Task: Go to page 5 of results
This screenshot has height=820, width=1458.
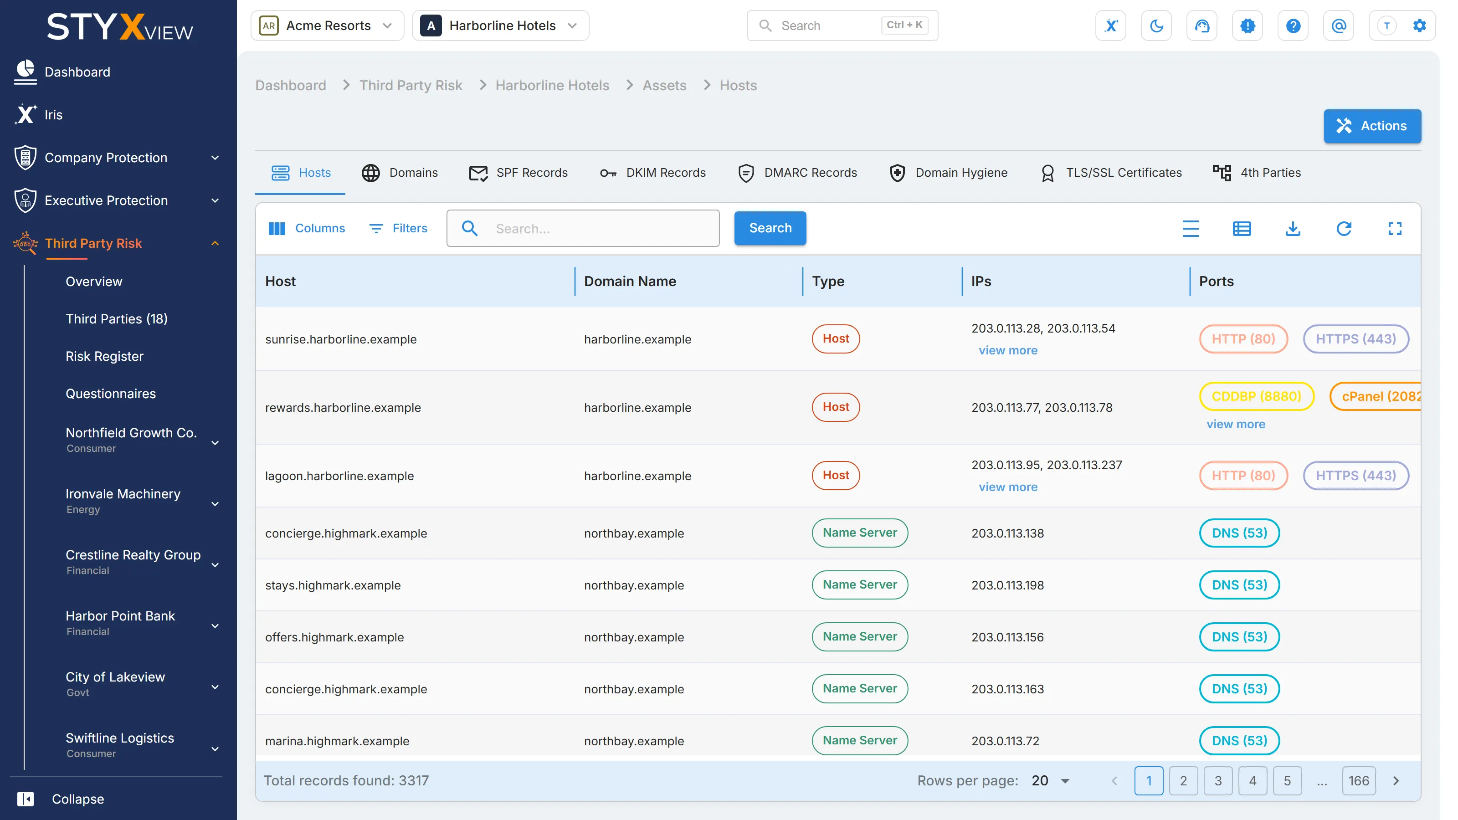Action: click(x=1287, y=780)
